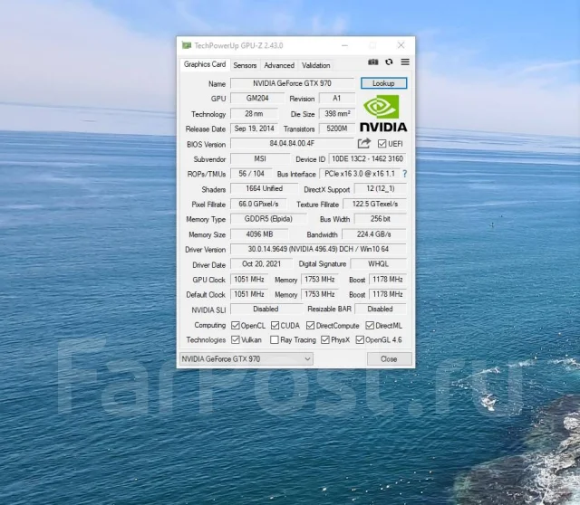Toggle the DirectML checkbox
The height and width of the screenshot is (505, 580).
coord(370,325)
